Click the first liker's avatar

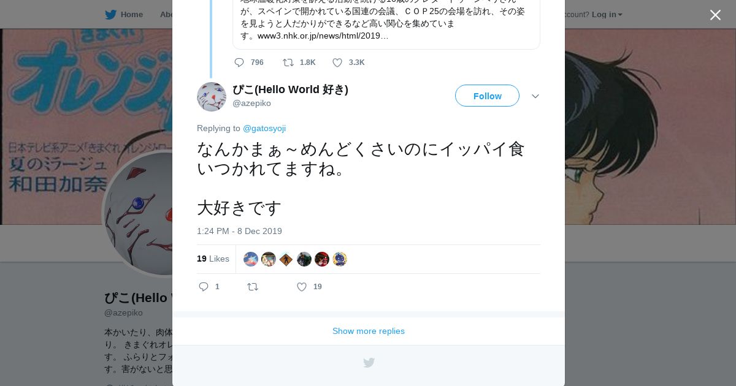(x=251, y=259)
